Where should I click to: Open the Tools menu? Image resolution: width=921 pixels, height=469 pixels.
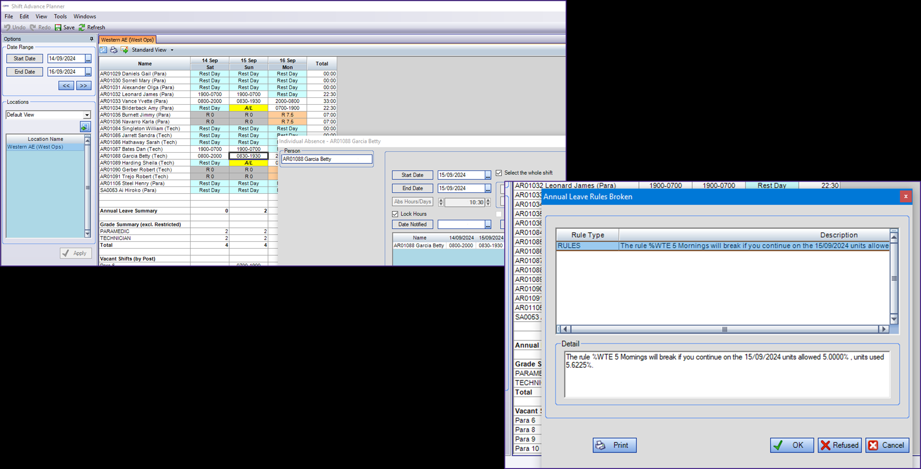coord(60,16)
